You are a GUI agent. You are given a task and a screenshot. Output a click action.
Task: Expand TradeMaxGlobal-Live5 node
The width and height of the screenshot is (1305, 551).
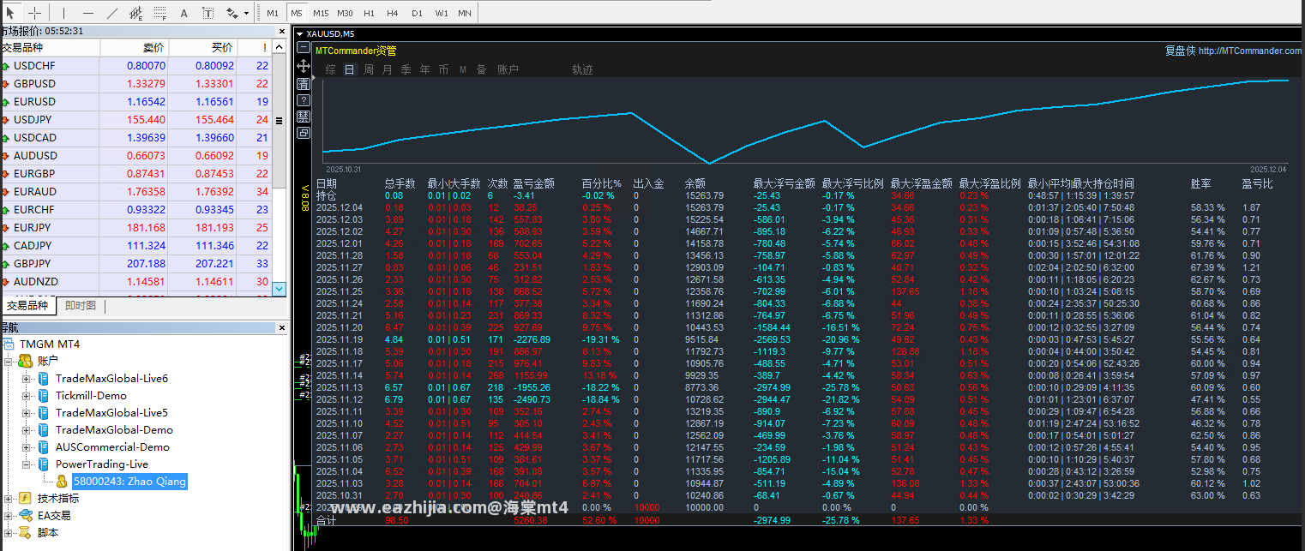coord(27,412)
